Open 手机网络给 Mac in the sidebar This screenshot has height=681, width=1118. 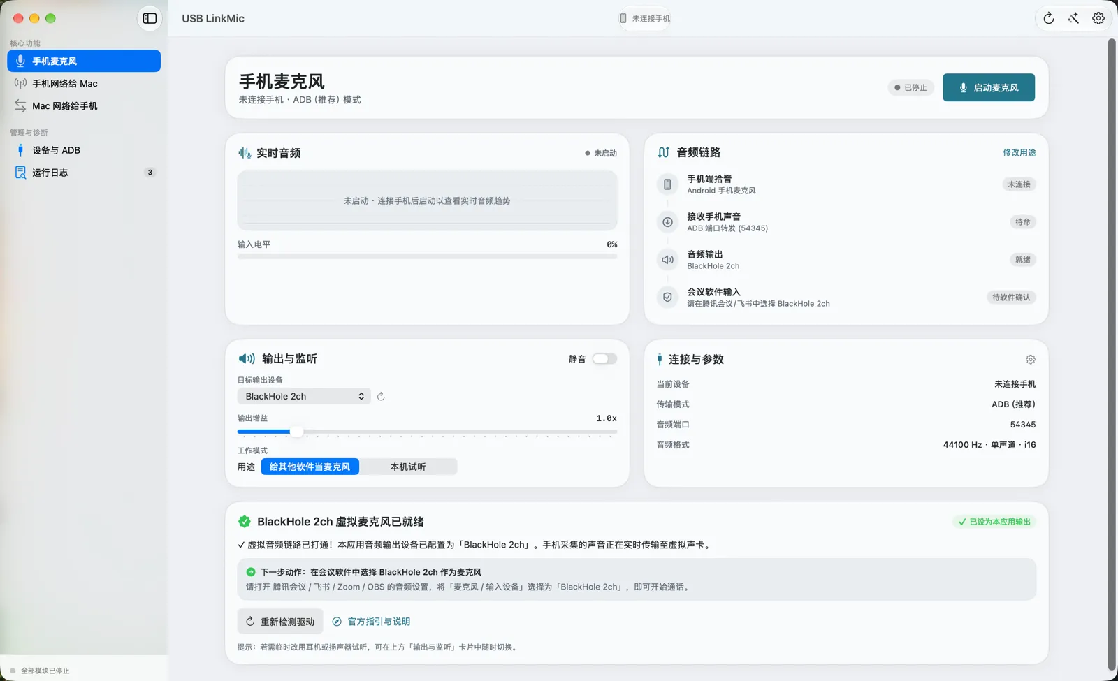pyautogui.click(x=84, y=83)
